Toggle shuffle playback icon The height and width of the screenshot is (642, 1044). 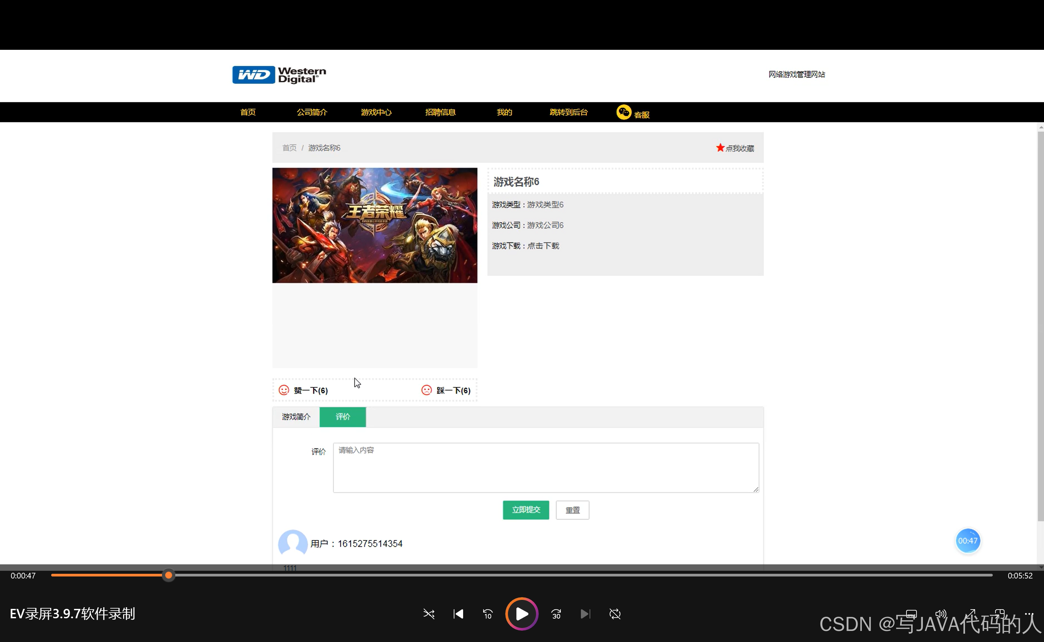[x=429, y=614]
